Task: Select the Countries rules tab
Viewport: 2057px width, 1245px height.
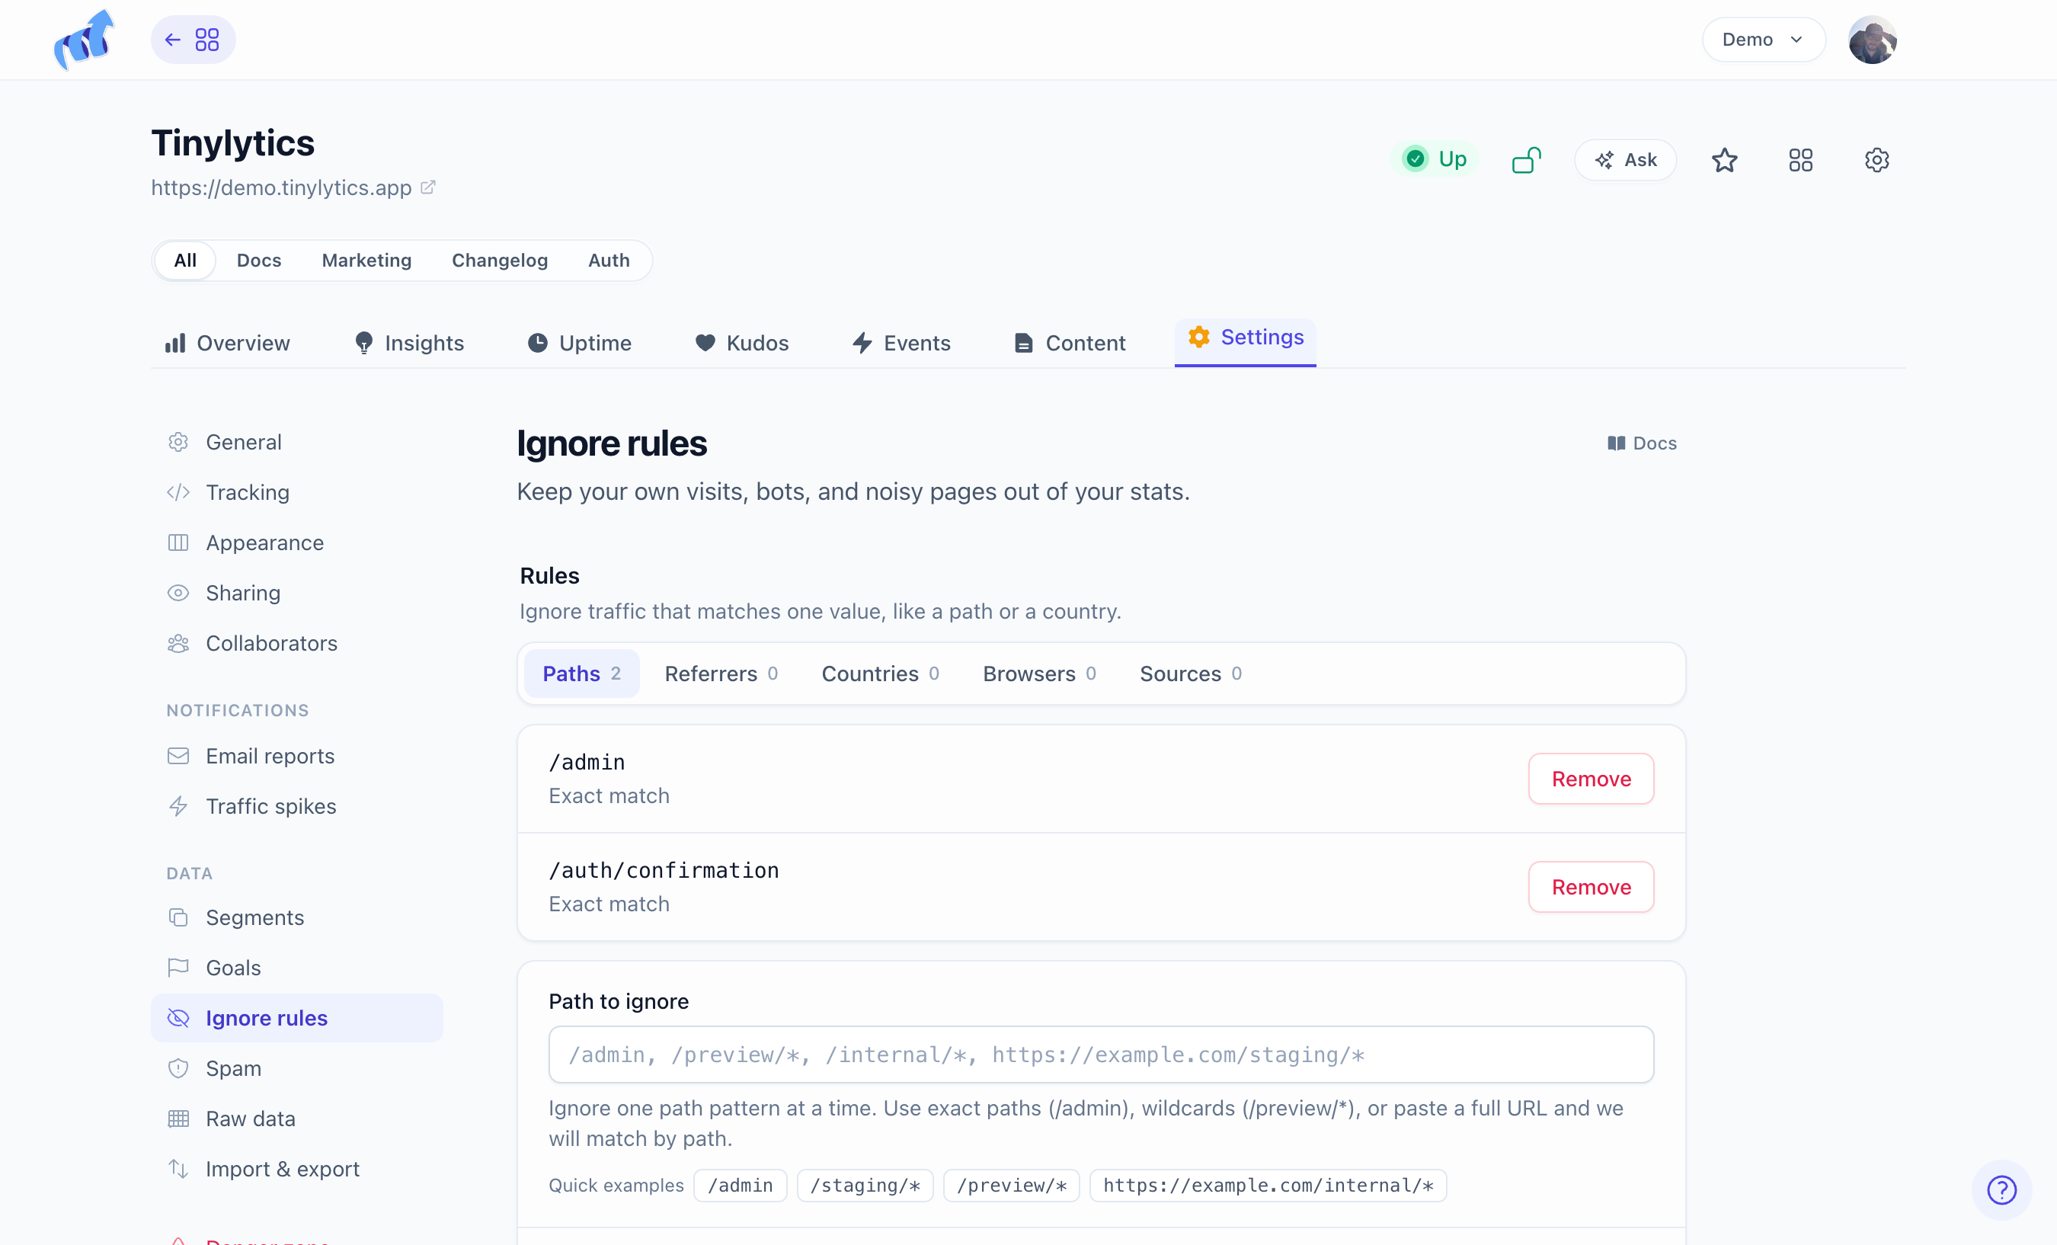Action: [x=880, y=673]
